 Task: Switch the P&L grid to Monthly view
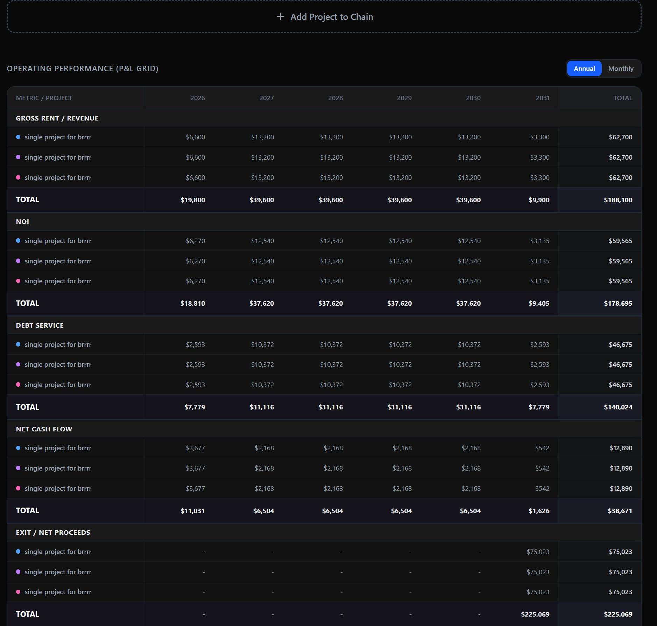(x=621, y=68)
